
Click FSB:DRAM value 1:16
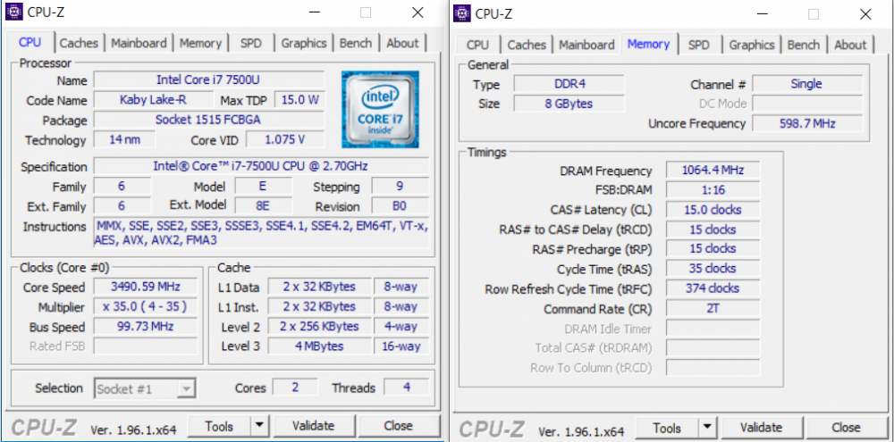pos(713,189)
